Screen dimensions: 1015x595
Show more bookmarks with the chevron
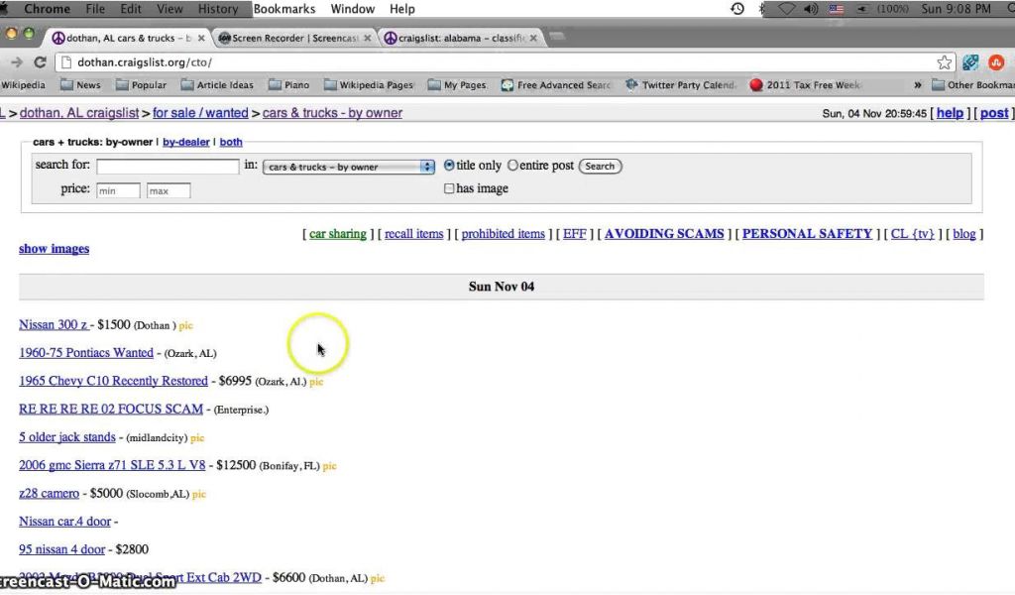(x=917, y=85)
